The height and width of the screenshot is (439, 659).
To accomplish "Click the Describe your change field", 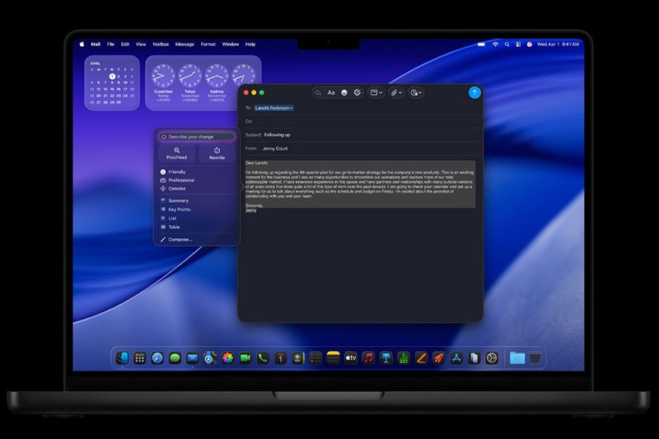I will pos(197,137).
